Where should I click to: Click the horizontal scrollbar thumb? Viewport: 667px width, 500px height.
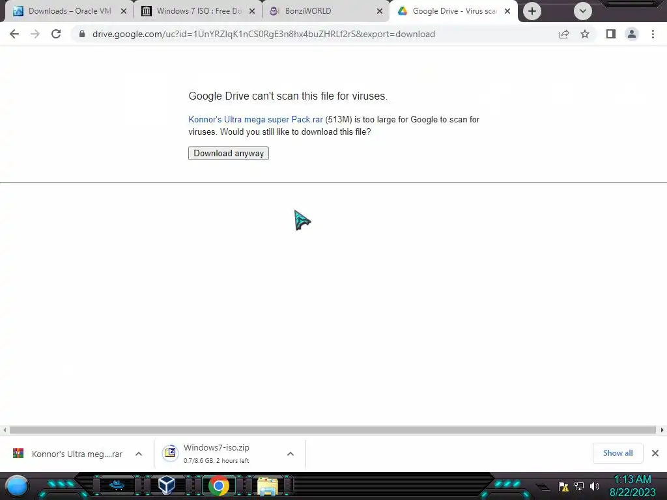pyautogui.click(x=333, y=430)
